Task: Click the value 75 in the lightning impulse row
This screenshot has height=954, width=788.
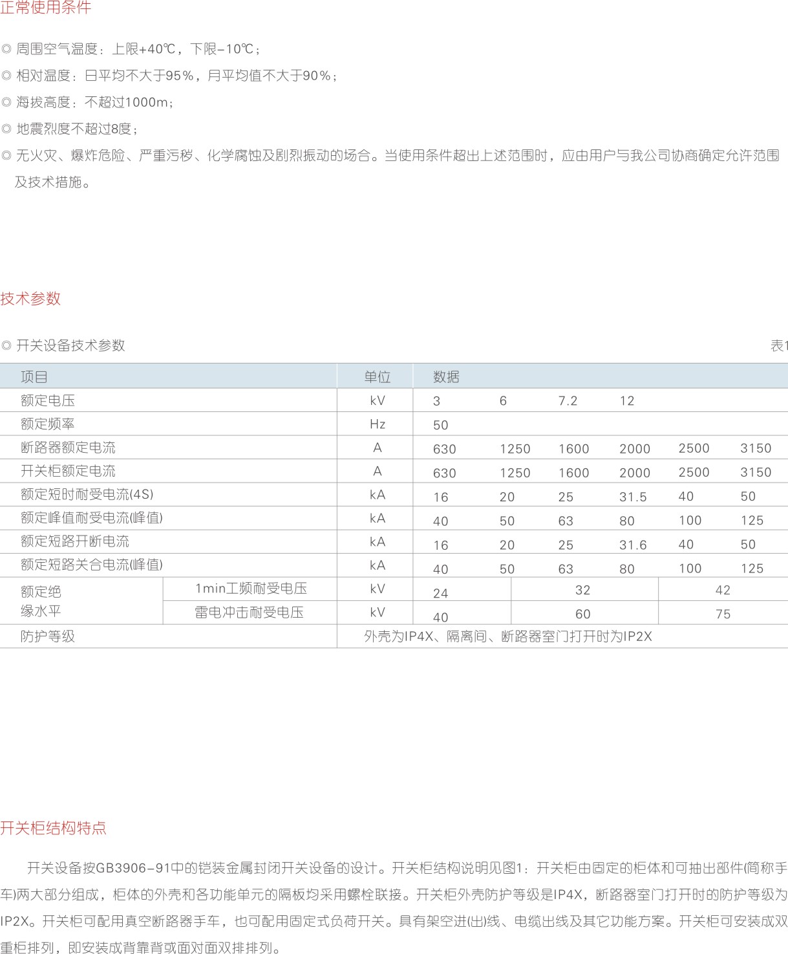Action: (x=723, y=614)
